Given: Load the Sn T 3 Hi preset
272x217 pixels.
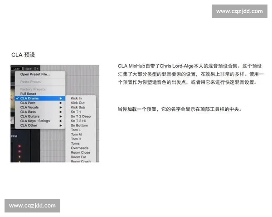Looking at the screenshot, I should pyautogui.click(x=81, y=121).
